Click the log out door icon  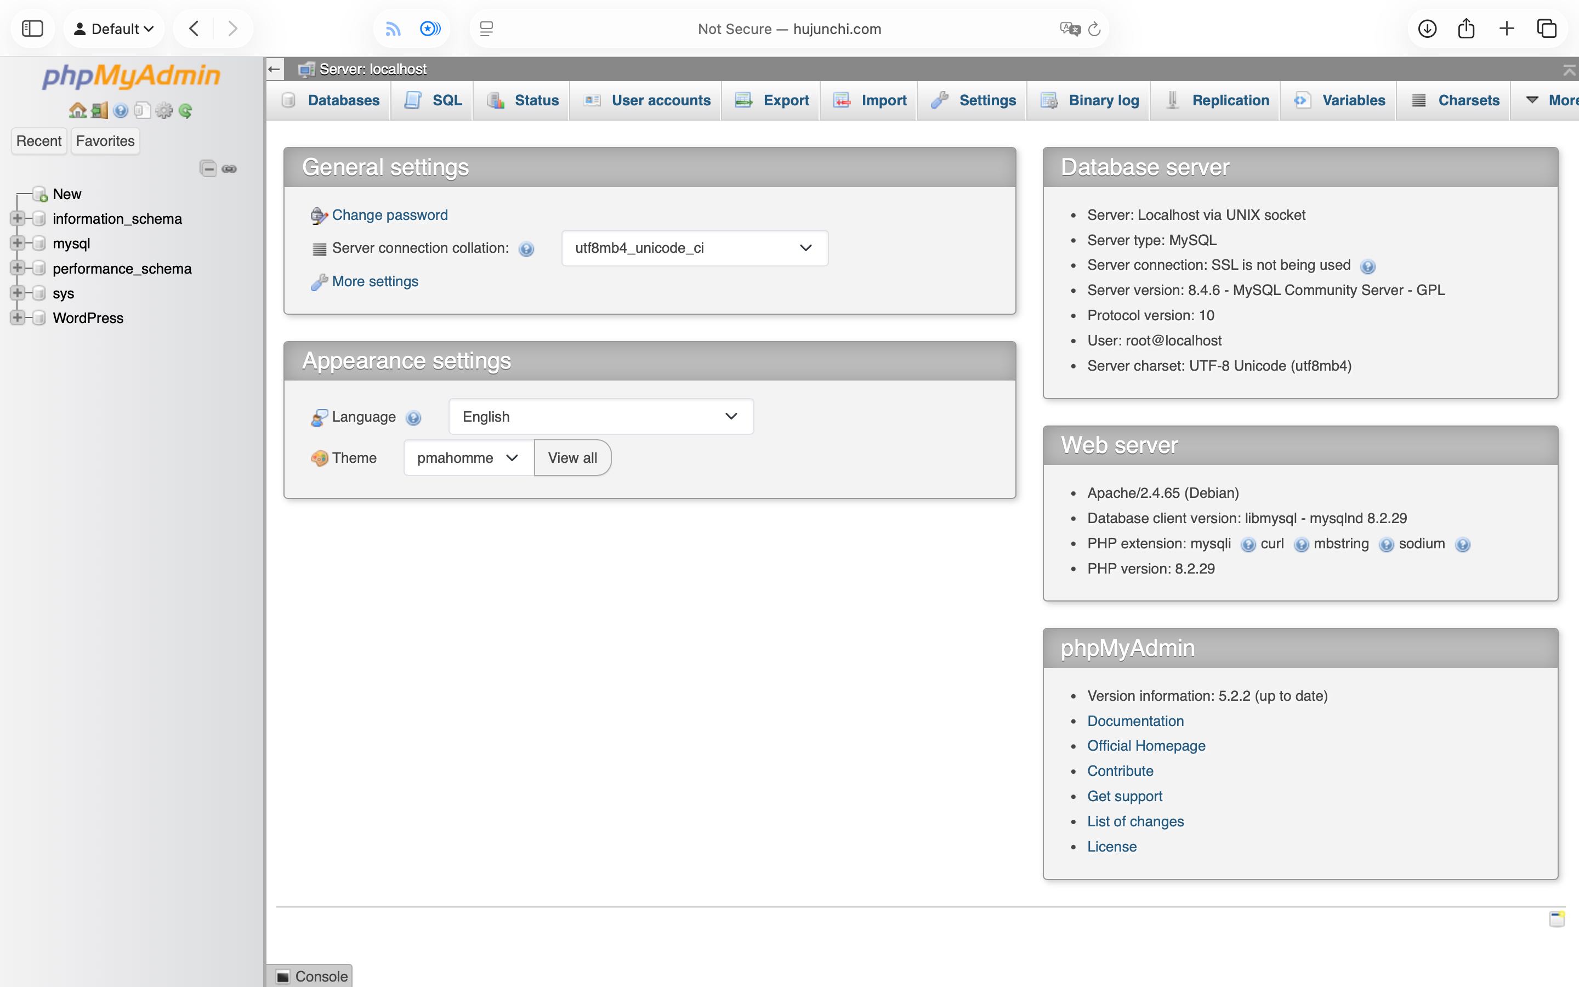[x=99, y=110]
